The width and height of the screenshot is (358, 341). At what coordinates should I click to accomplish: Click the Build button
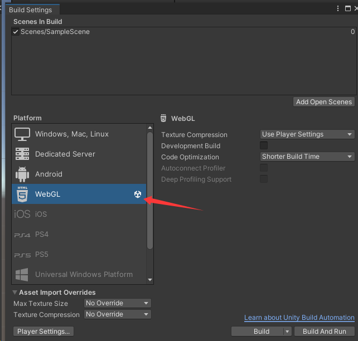click(258, 331)
